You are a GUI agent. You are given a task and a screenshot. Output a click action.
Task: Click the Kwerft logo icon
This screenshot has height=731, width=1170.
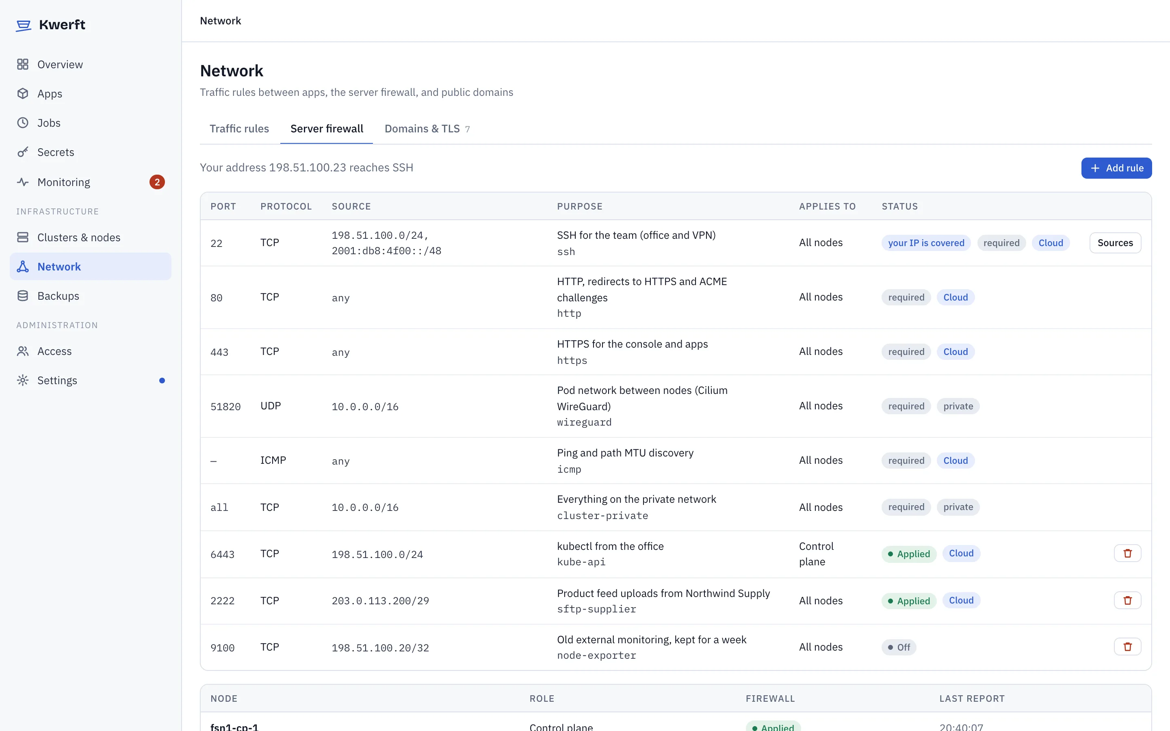23,25
